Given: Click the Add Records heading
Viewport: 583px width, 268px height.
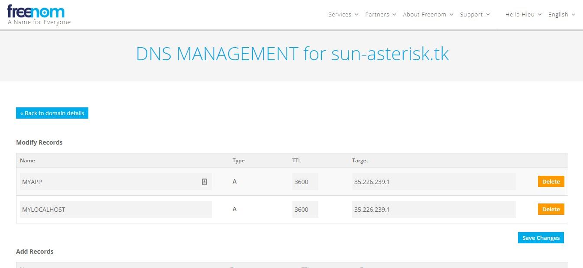Looking at the screenshot, I should click(35, 252).
